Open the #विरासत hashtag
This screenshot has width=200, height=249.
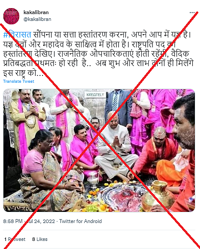pos(17,35)
